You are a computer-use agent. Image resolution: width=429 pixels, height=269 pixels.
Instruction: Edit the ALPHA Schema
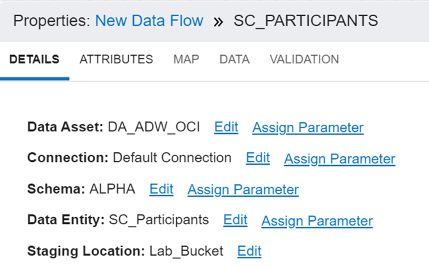click(161, 190)
